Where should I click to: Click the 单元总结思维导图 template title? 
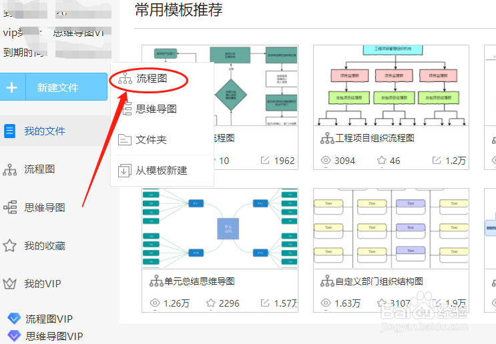[x=200, y=281]
